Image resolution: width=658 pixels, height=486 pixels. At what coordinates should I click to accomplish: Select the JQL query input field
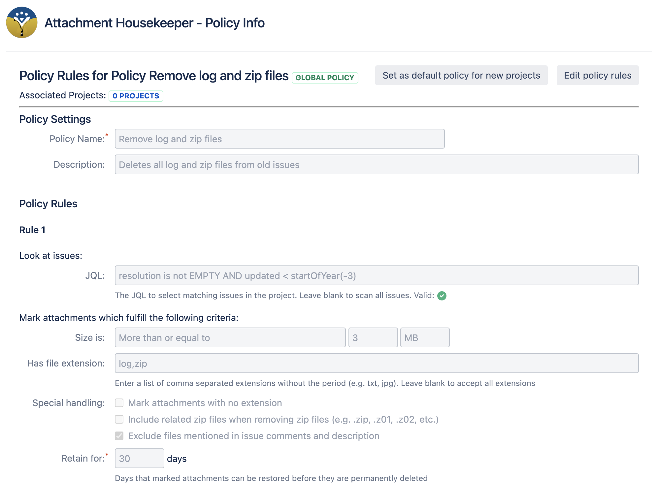(377, 275)
